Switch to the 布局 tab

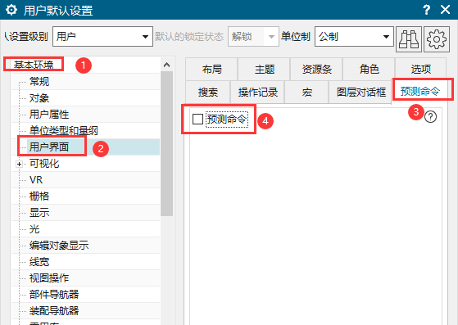pyautogui.click(x=211, y=69)
